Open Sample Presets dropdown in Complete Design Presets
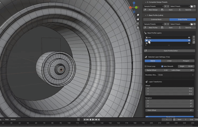Viewport: 198px width, 127px height. (x=154, y=6)
